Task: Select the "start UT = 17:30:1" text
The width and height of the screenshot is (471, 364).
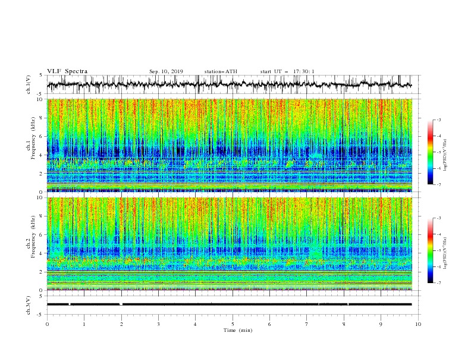Action: click(x=287, y=71)
